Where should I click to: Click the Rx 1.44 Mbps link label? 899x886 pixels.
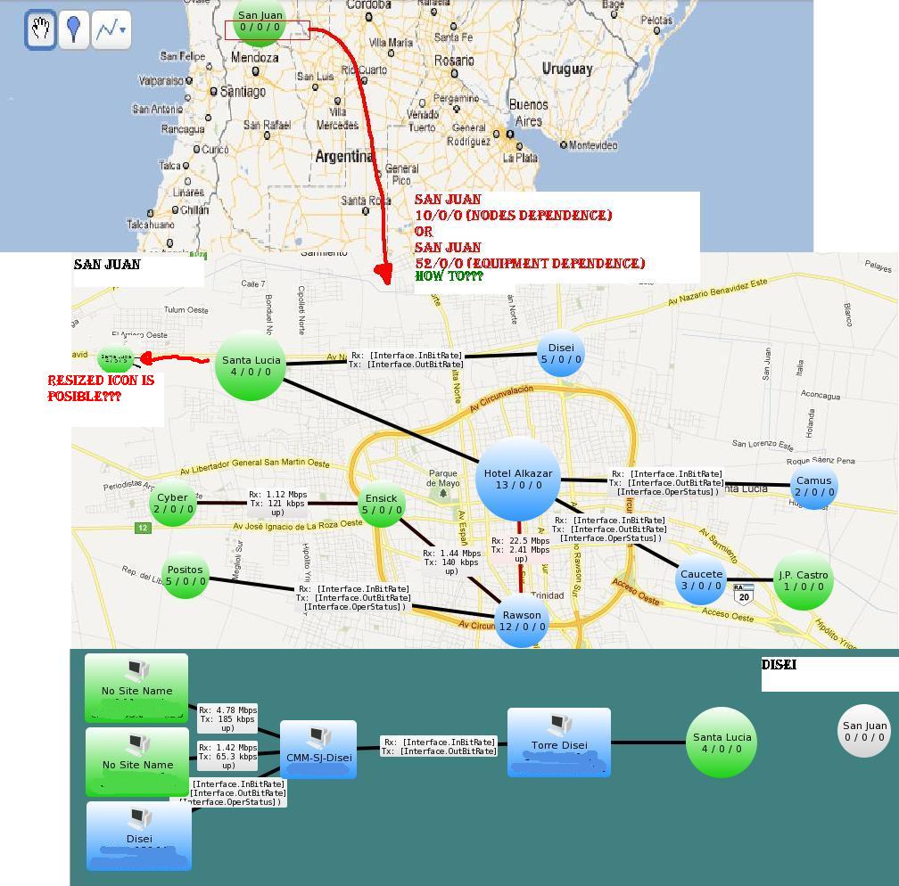coord(452,562)
